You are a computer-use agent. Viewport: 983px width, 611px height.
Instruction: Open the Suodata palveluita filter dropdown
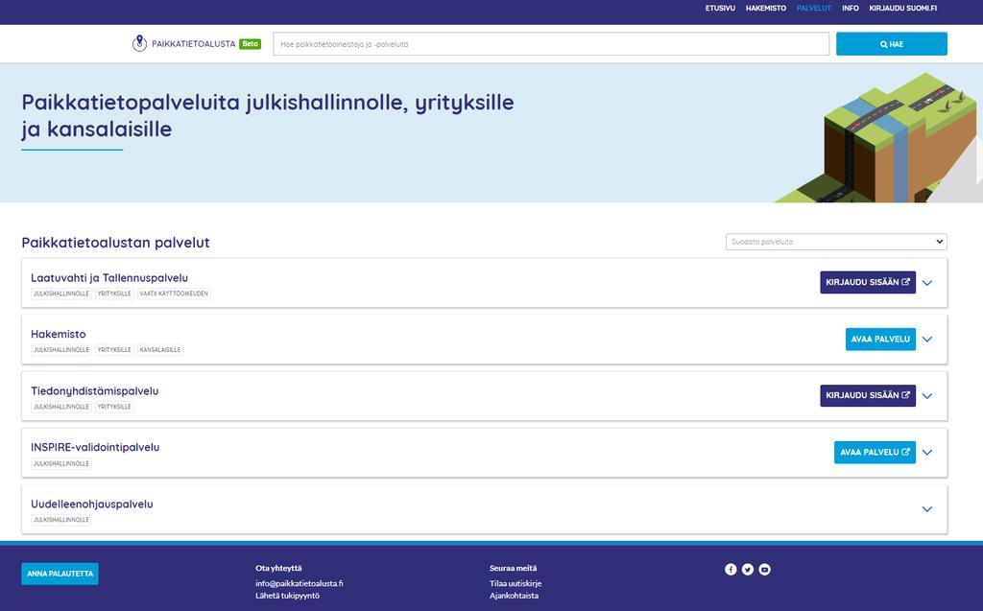[x=836, y=242]
